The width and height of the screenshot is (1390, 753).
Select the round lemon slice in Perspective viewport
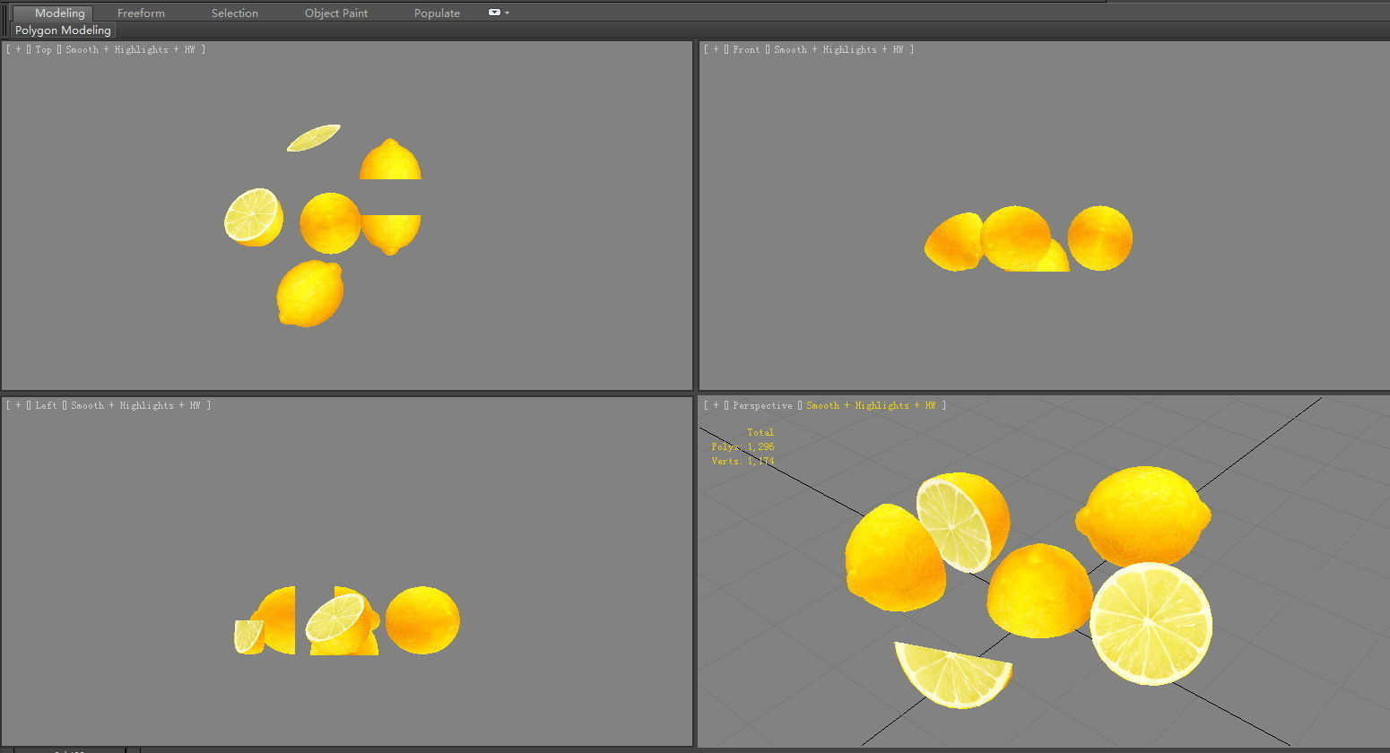click(x=1151, y=624)
